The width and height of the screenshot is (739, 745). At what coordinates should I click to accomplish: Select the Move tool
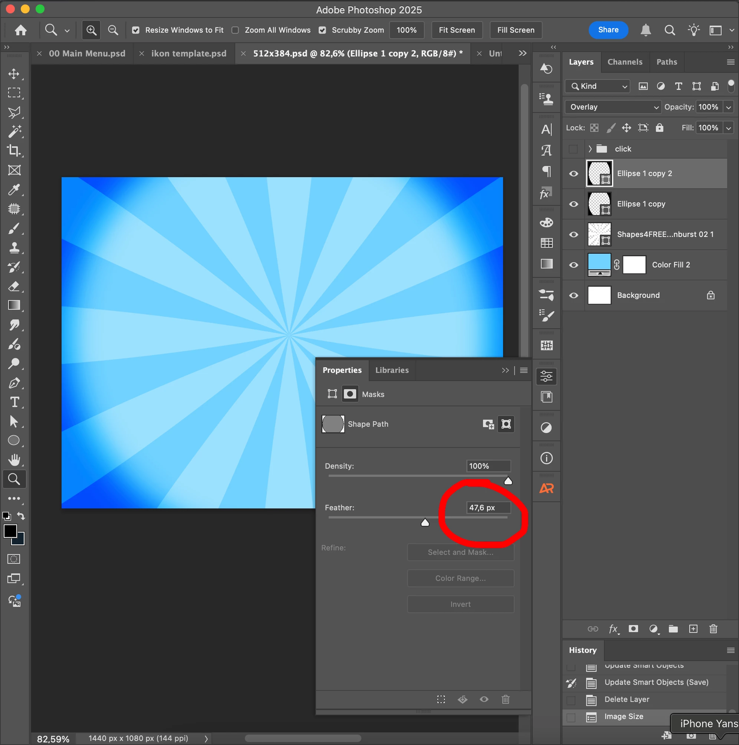coord(14,74)
